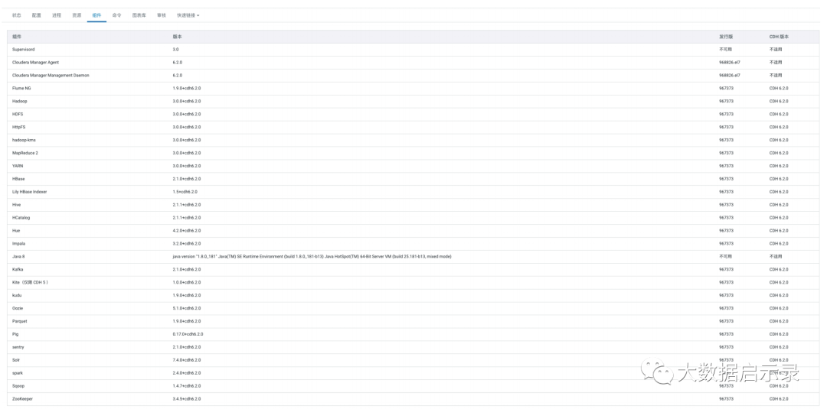Select the ZooKeeper component name
Image resolution: width=827 pixels, height=409 pixels.
22,399
